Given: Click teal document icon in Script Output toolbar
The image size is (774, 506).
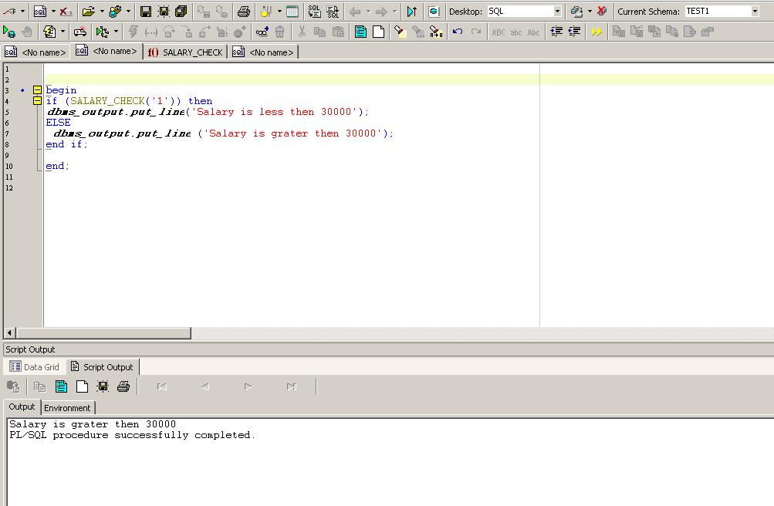Looking at the screenshot, I should (61, 386).
